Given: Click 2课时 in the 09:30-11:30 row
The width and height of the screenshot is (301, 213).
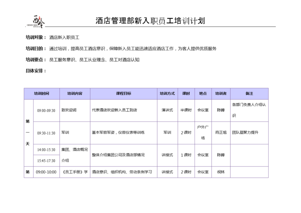Looking at the screenshot, I should tap(186, 132).
